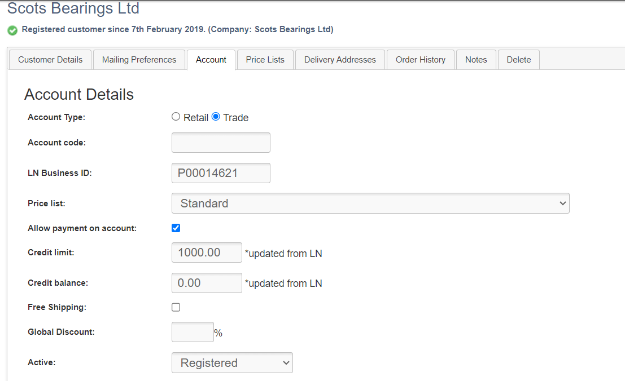Open the Notes tab
The width and height of the screenshot is (625, 381).
point(476,60)
